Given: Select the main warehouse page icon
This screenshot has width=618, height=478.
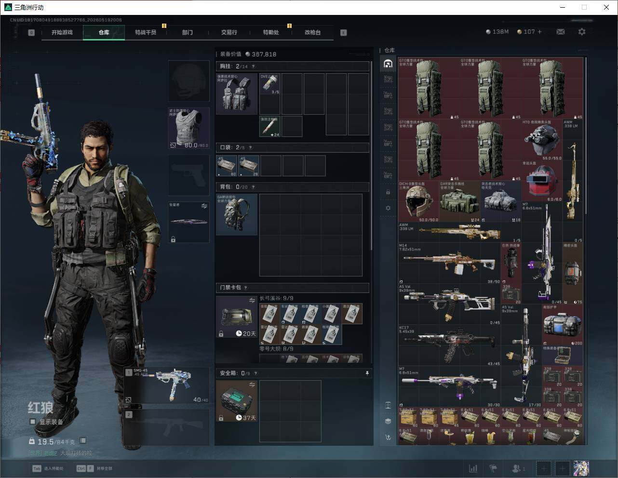Looking at the screenshot, I should [x=388, y=64].
